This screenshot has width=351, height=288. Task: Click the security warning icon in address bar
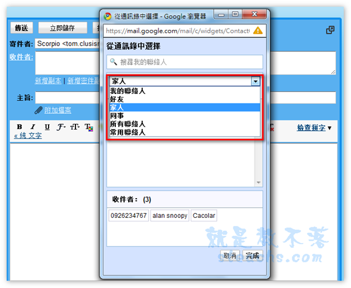[x=258, y=30]
